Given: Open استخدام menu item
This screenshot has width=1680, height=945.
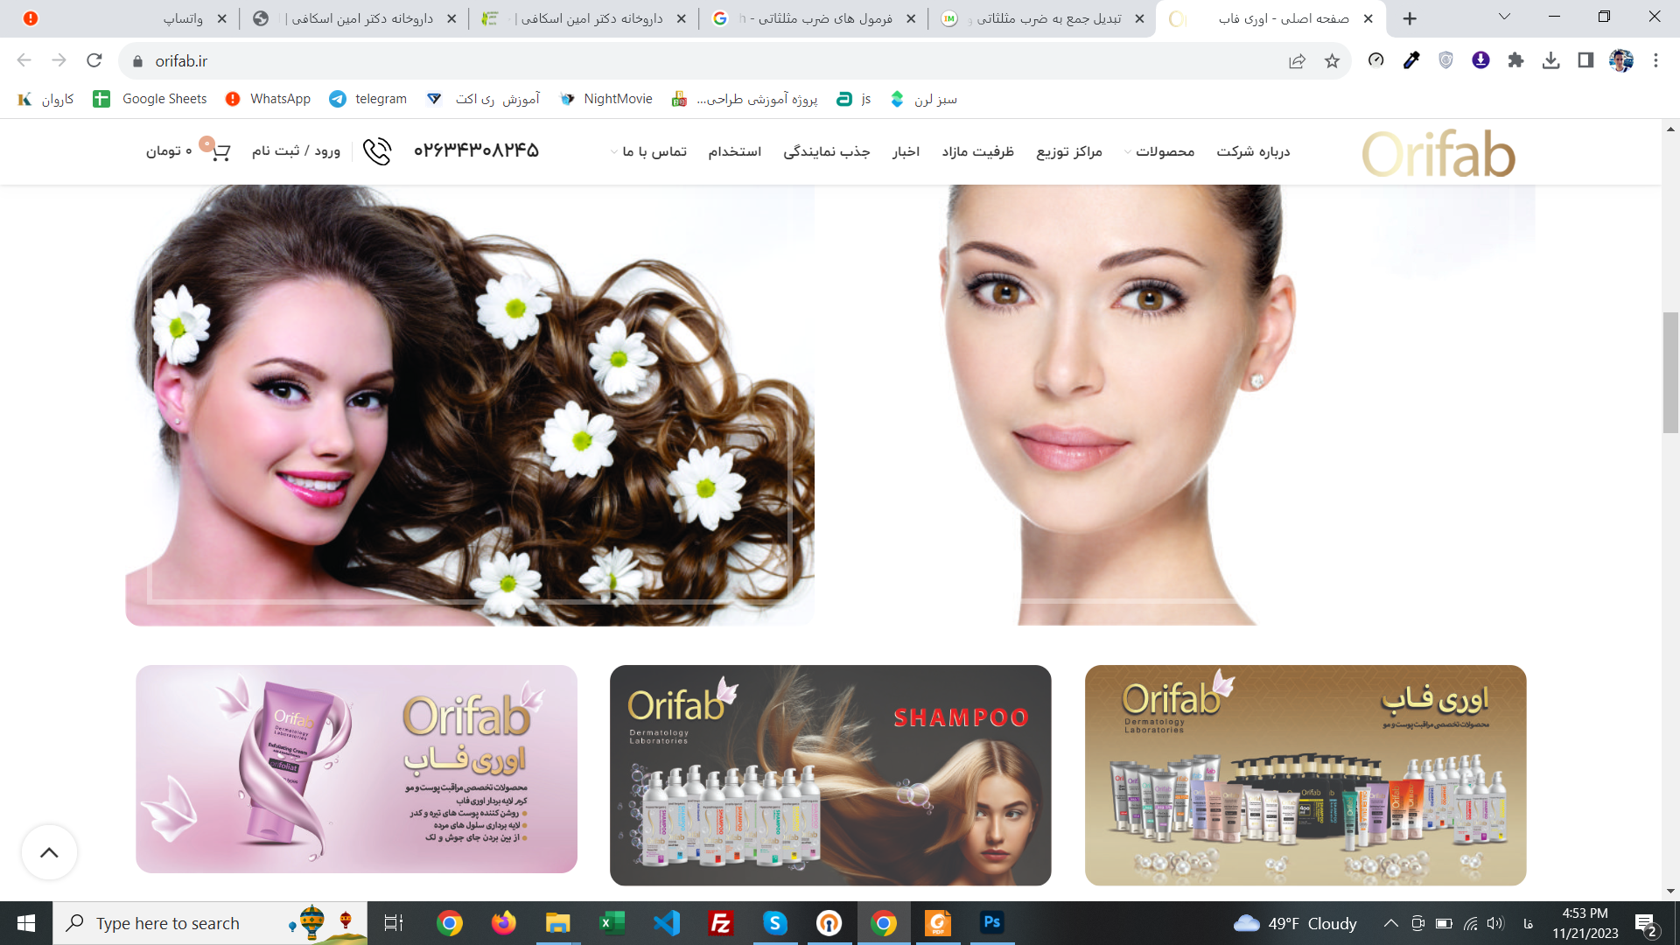Looking at the screenshot, I should click(734, 151).
